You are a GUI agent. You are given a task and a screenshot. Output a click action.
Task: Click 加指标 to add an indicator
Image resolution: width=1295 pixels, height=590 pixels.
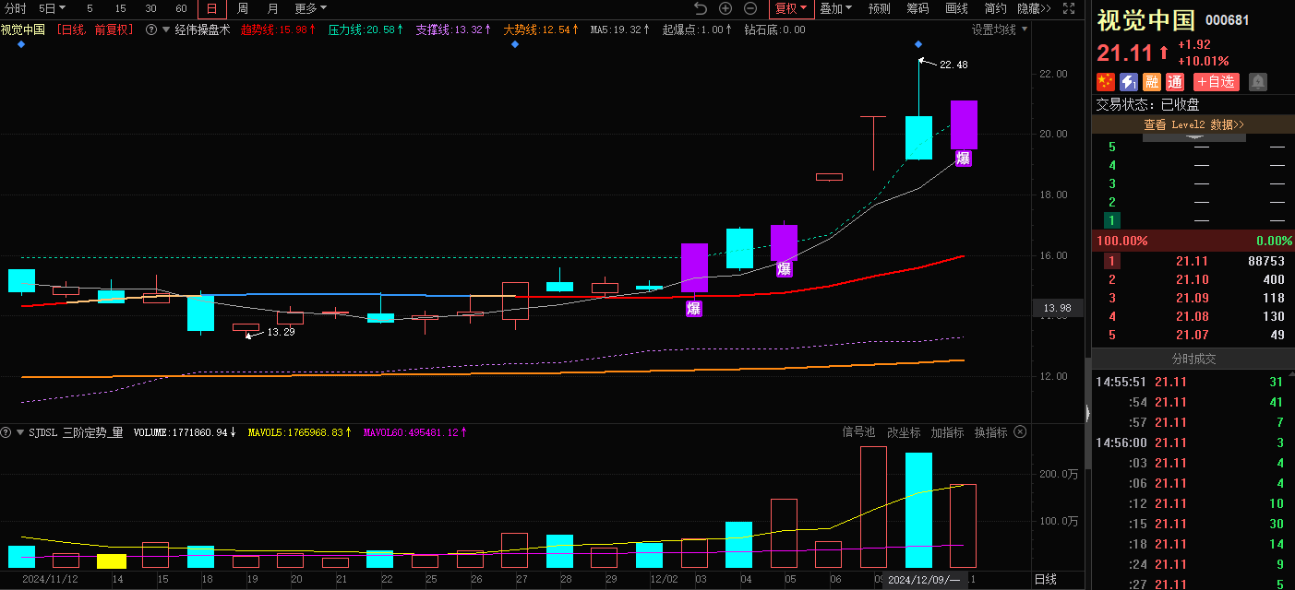[x=947, y=431]
